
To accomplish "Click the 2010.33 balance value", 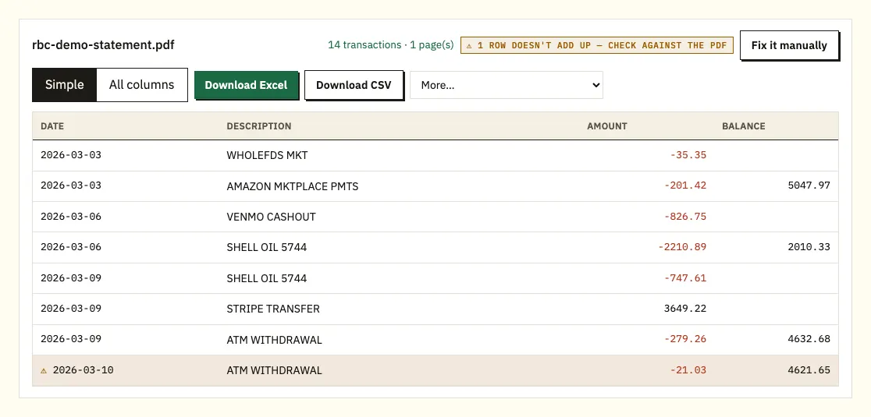I will 809,247.
